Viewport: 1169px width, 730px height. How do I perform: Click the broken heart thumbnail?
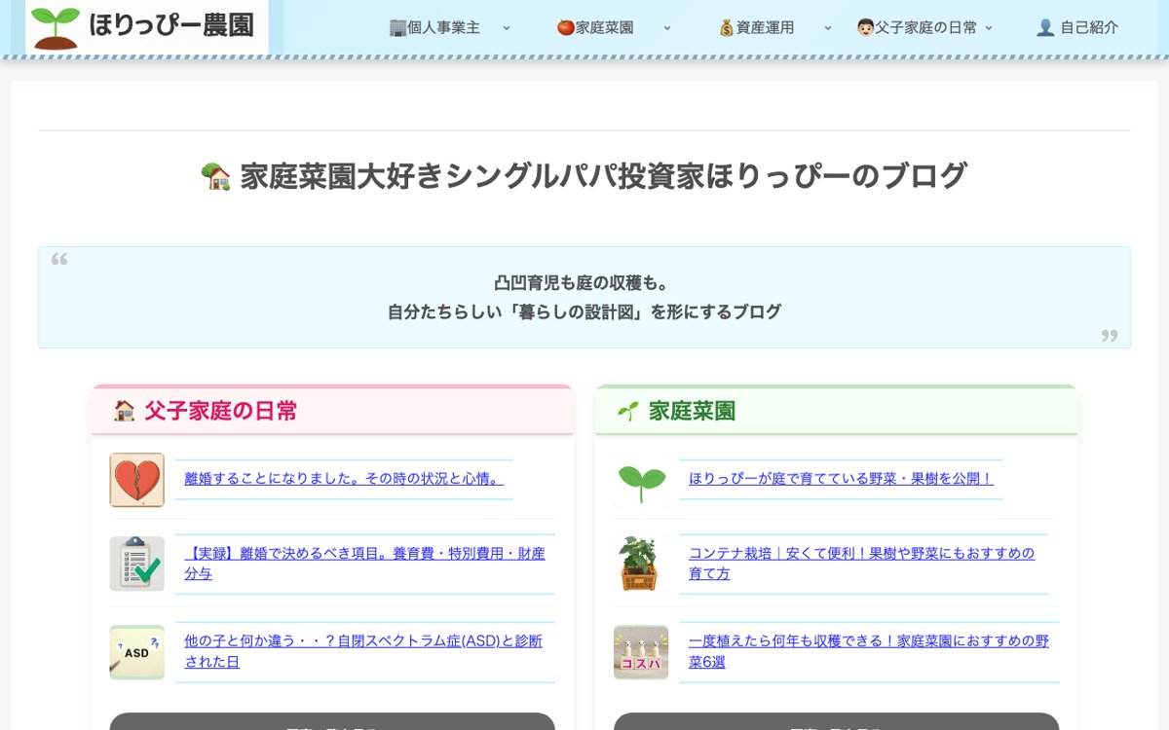coord(136,480)
